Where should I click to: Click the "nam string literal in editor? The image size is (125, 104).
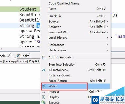120,36
